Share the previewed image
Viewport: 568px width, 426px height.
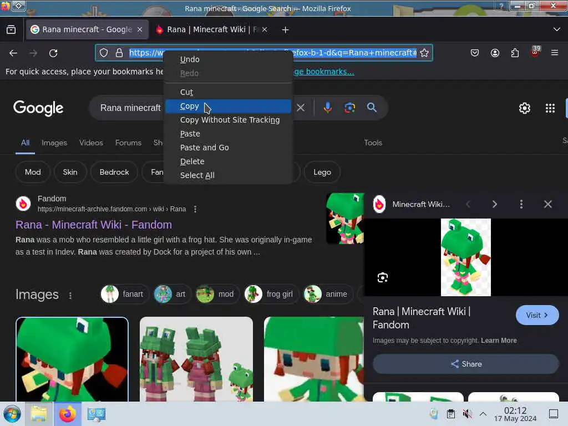pos(466,364)
